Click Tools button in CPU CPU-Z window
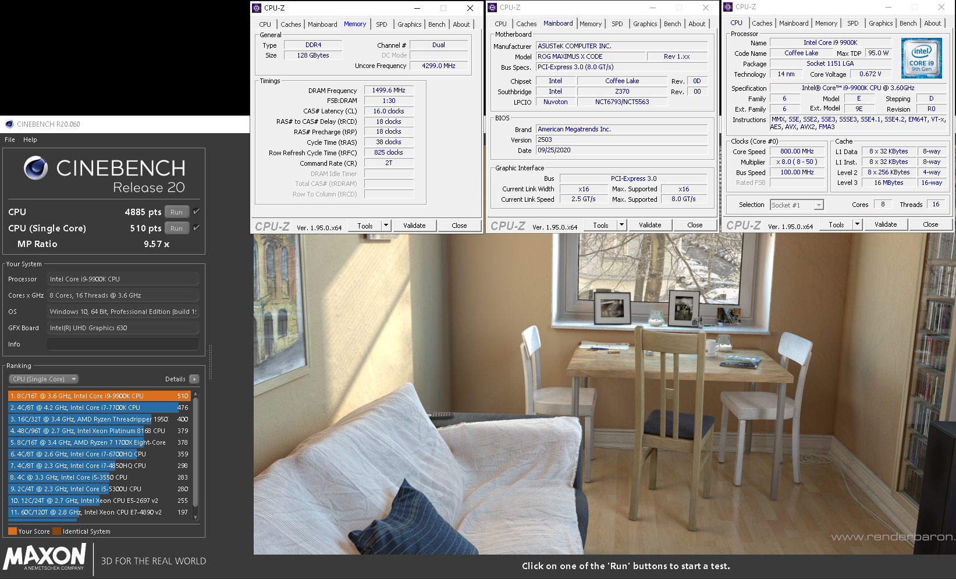 pyautogui.click(x=836, y=224)
